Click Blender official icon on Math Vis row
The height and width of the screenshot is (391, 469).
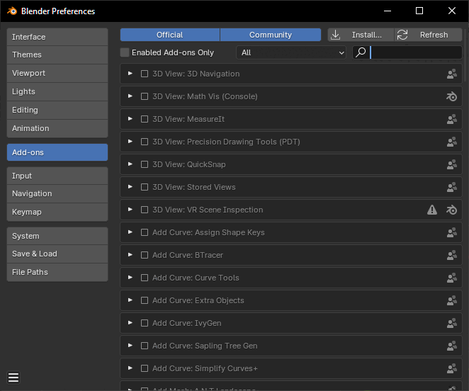452,96
